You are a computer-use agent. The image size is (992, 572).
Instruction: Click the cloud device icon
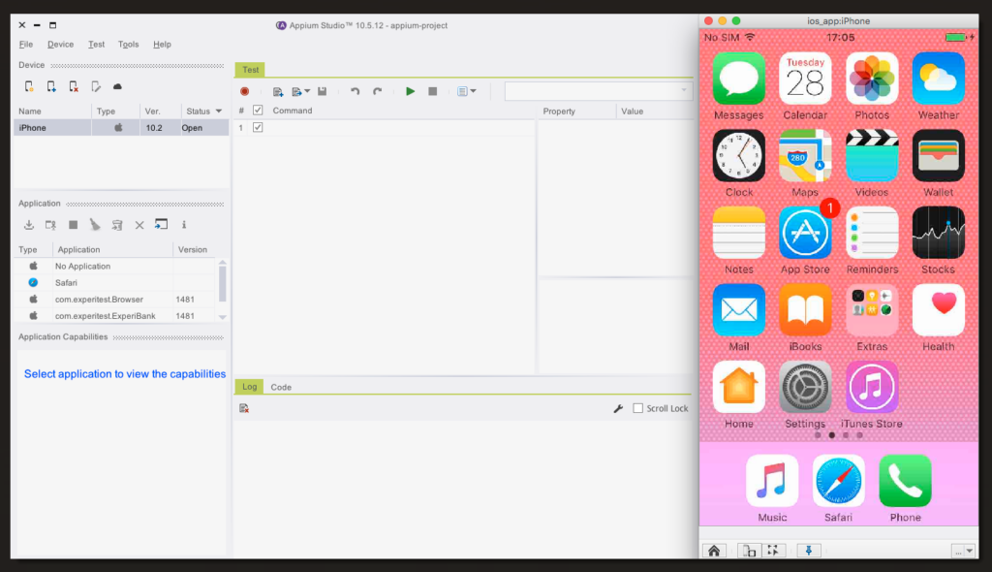[117, 87]
